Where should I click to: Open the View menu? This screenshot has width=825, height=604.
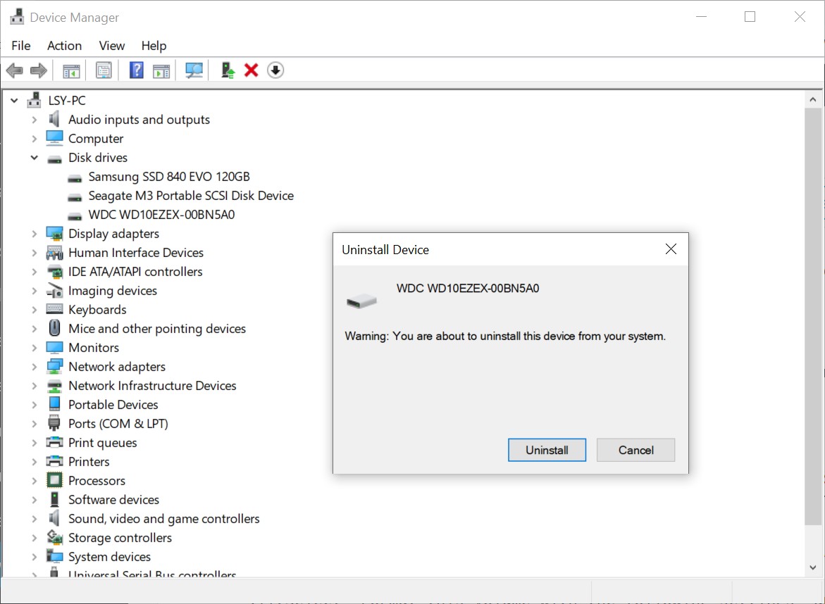[x=111, y=46]
